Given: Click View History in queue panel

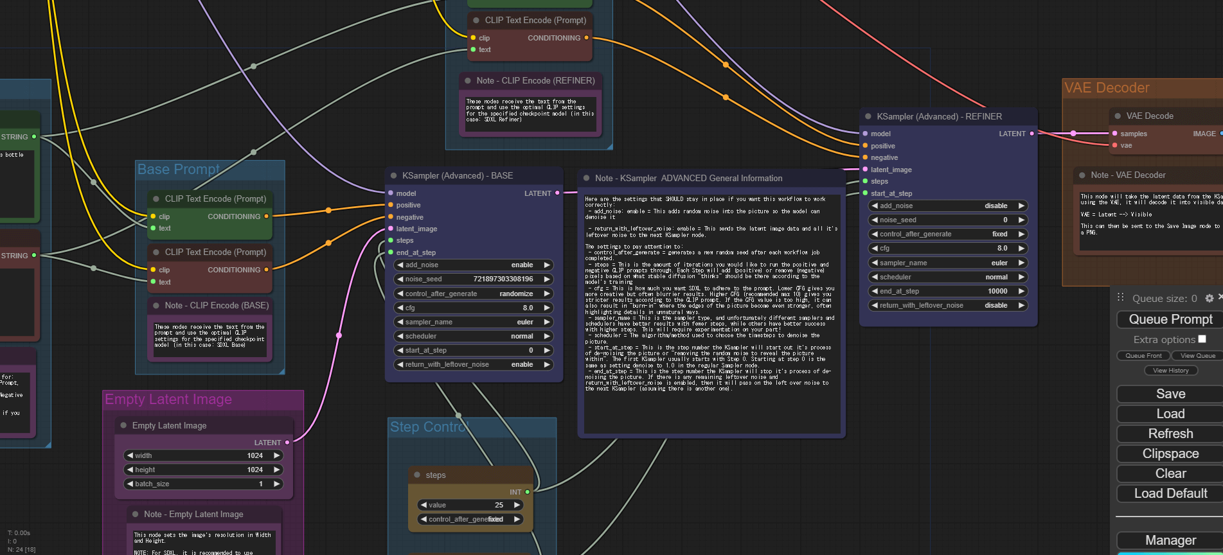Looking at the screenshot, I should 1170,371.
